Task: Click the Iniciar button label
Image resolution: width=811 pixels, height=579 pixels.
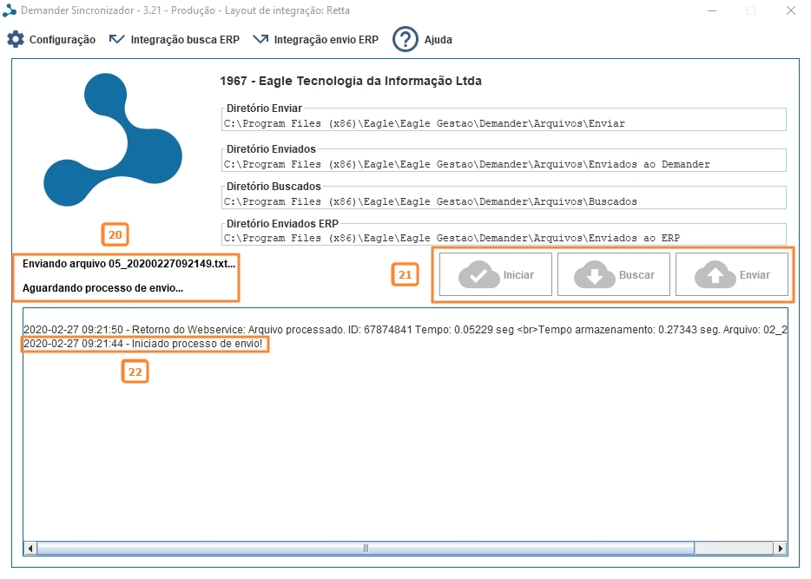Action: tap(518, 275)
